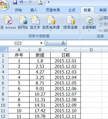Click the 自其他来源 icon
108x119 pixels.
pos(51,20)
